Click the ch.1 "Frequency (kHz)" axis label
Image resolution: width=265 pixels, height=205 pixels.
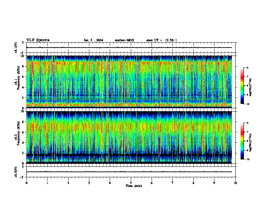point(18,78)
